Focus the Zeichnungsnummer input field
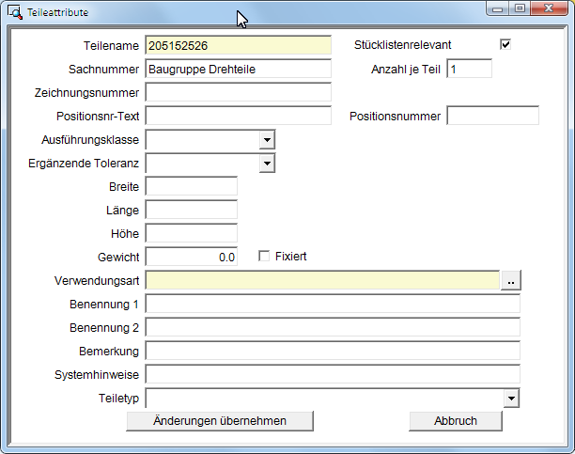This screenshot has height=454, width=575. (x=238, y=92)
